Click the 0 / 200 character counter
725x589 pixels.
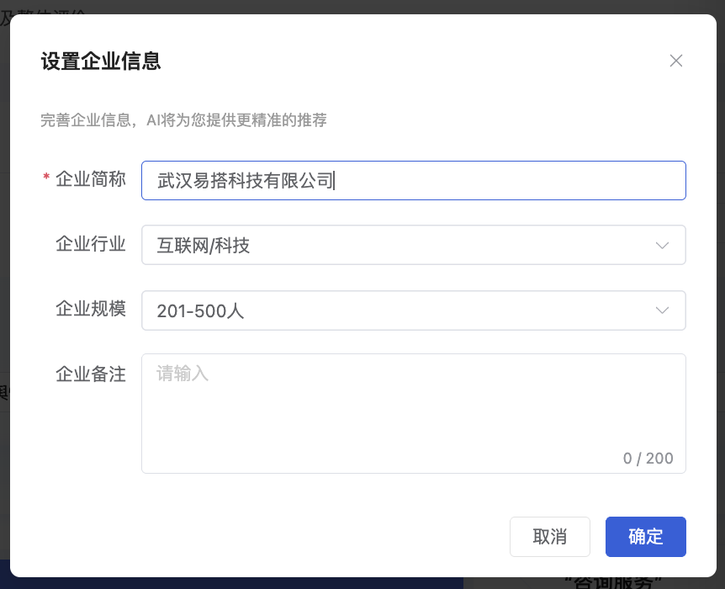tap(648, 458)
